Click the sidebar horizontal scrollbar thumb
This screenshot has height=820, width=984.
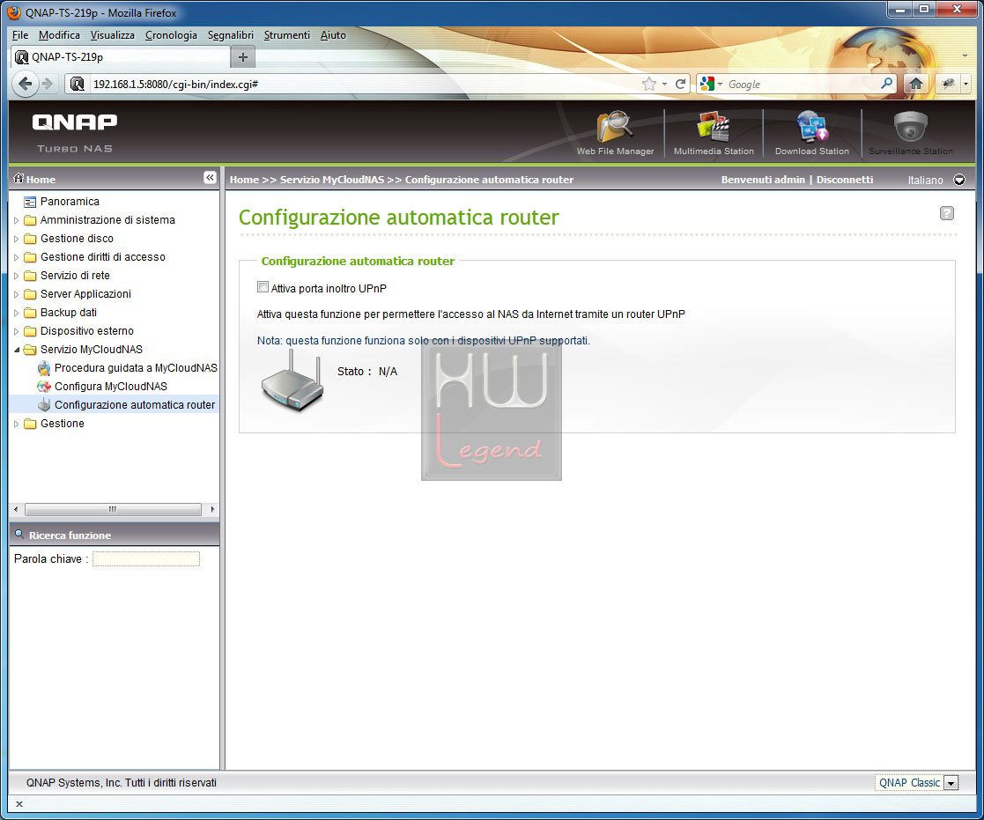(113, 509)
